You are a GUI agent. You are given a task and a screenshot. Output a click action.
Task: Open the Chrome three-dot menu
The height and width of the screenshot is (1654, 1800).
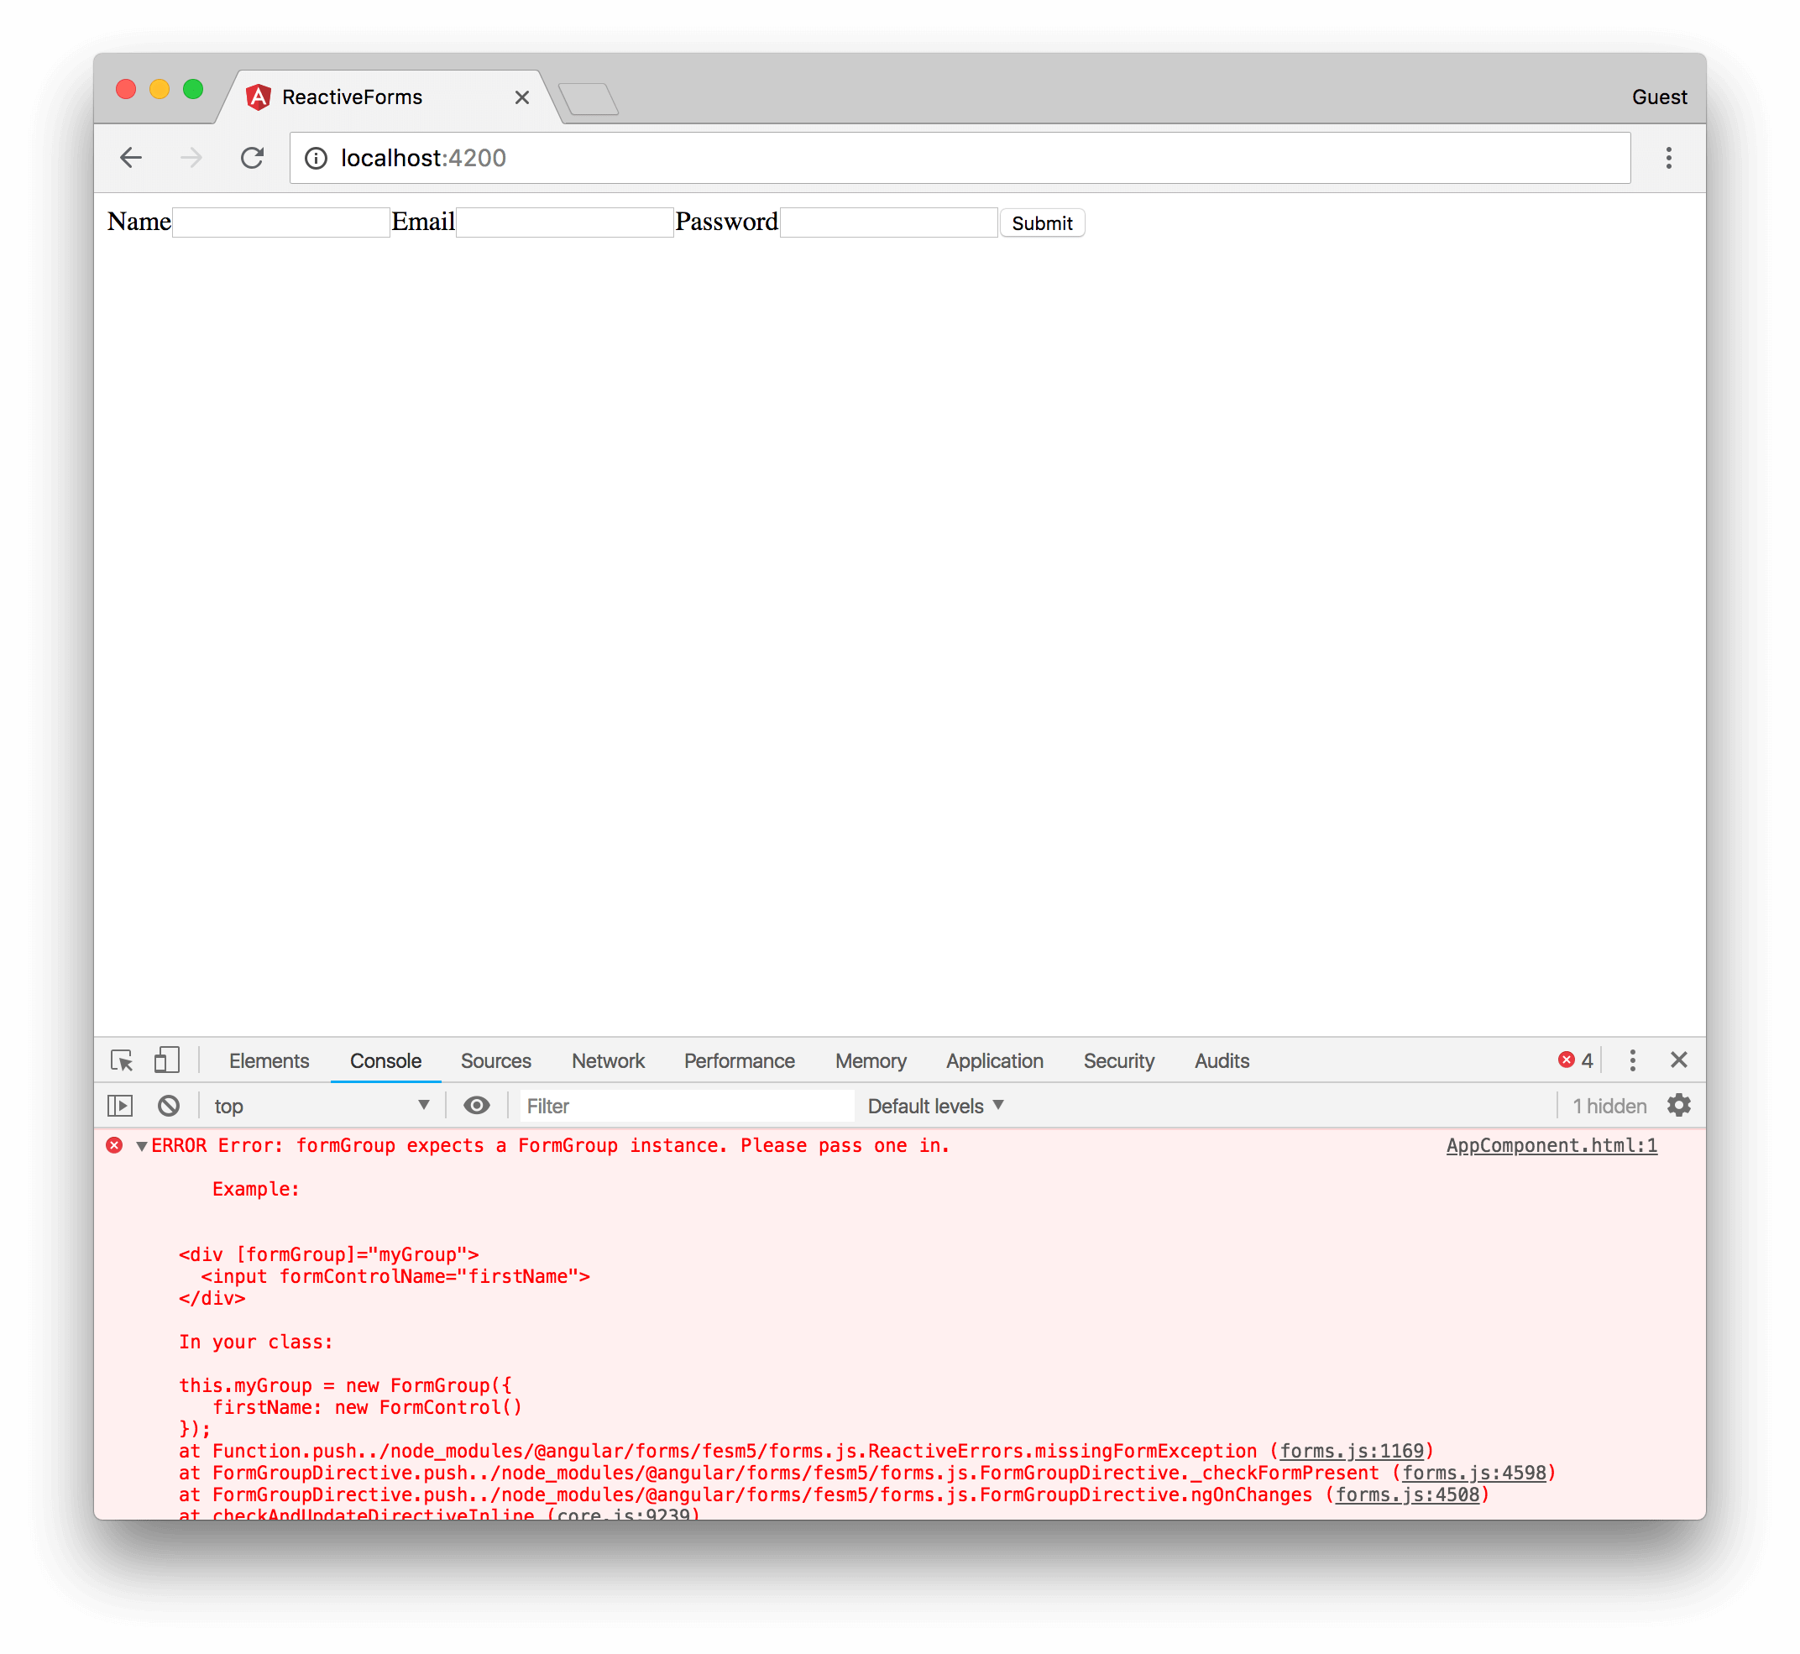click(x=1668, y=159)
